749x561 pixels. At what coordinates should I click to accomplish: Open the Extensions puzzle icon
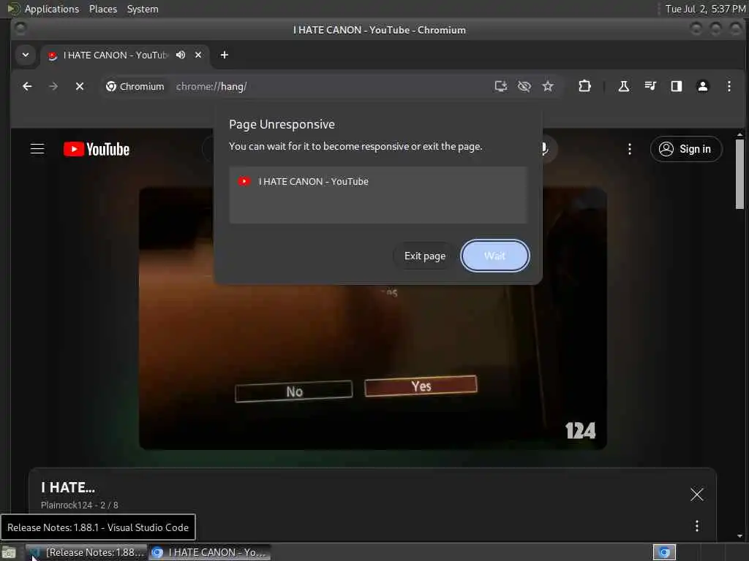coord(584,86)
